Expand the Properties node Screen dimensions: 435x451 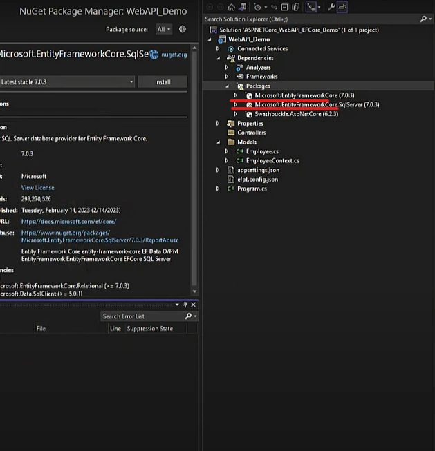(x=218, y=124)
